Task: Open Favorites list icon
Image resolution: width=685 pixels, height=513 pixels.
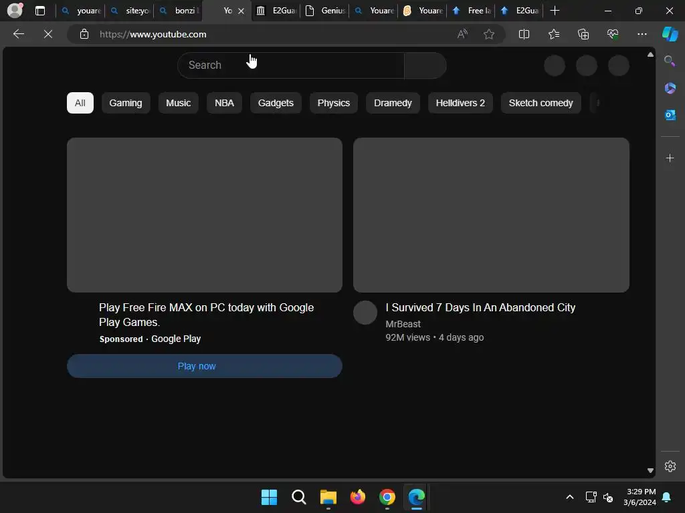Action: tap(553, 34)
